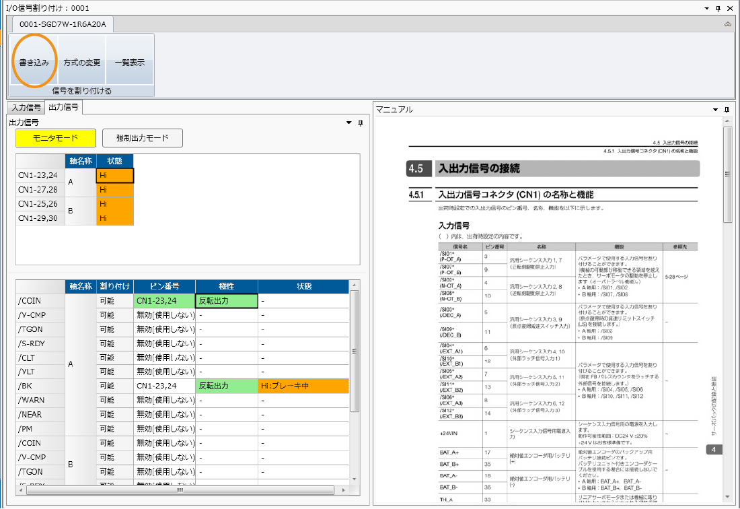Screen dimensions: 740x509
Task: Select the 0001-SGD7W-1R6A20A tab
Action: click(x=63, y=24)
